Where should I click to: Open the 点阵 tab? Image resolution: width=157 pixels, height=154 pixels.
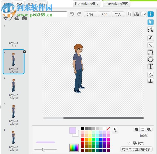point(42,4)
